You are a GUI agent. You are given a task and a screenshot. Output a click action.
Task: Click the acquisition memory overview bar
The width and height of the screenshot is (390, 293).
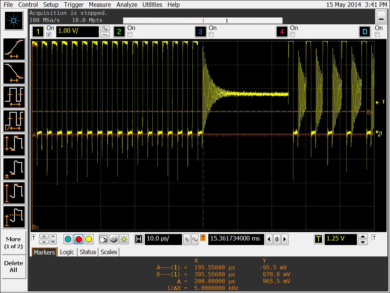(x=203, y=21)
